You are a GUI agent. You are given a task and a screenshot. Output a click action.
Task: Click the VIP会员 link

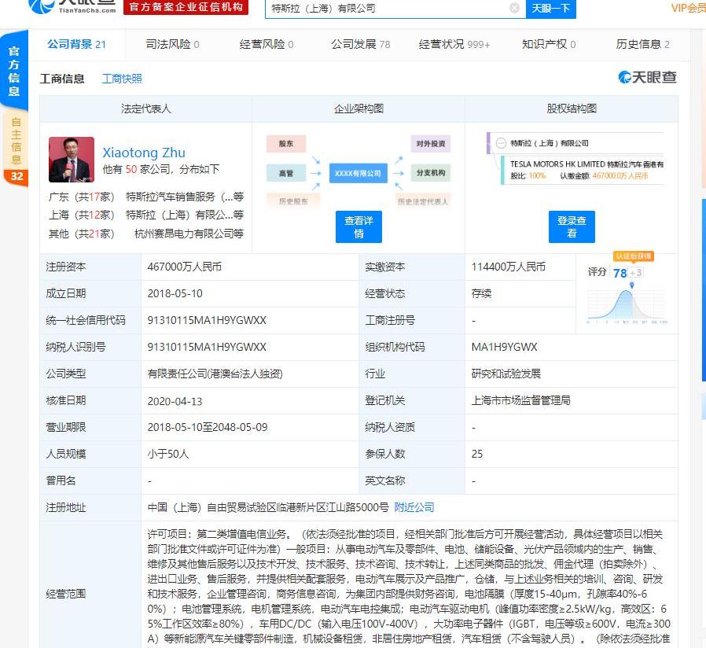point(688,8)
